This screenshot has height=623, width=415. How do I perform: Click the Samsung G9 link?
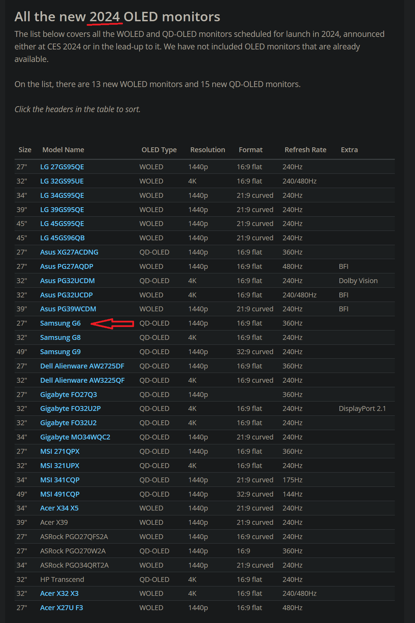coord(60,352)
